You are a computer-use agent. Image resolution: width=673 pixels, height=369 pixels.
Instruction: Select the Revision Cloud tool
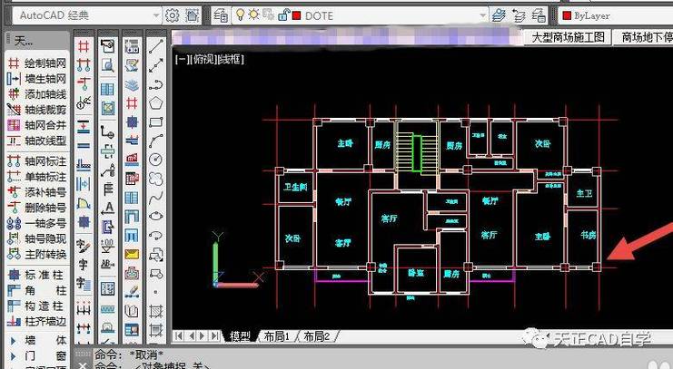(156, 179)
